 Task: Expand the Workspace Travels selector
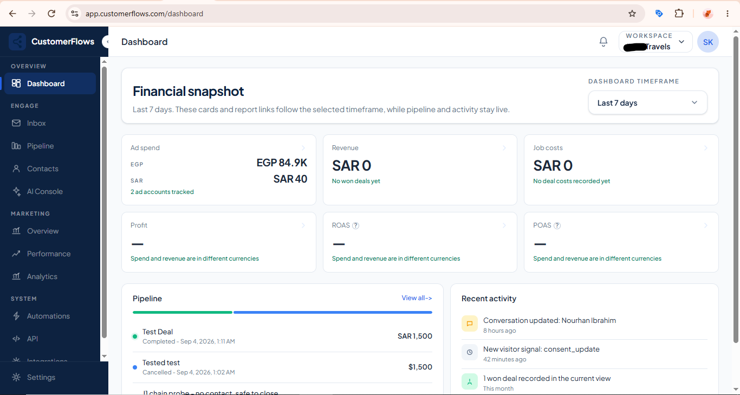[x=655, y=42]
